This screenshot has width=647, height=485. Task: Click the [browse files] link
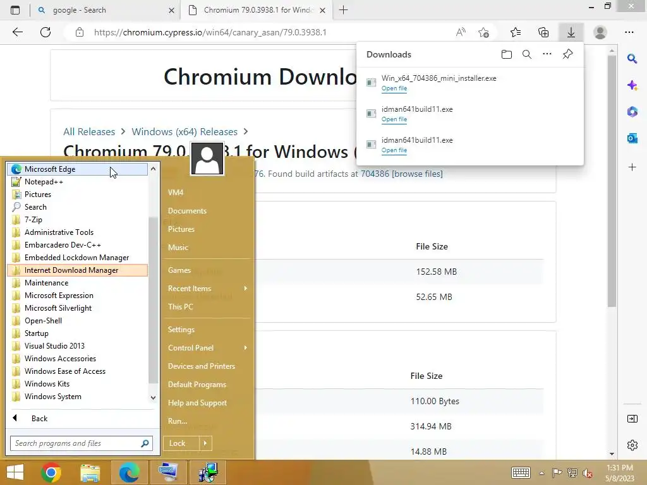417,174
